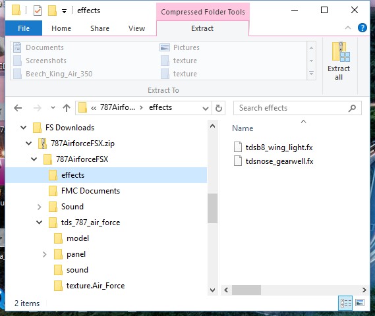Sort by the Name column header

click(243, 128)
